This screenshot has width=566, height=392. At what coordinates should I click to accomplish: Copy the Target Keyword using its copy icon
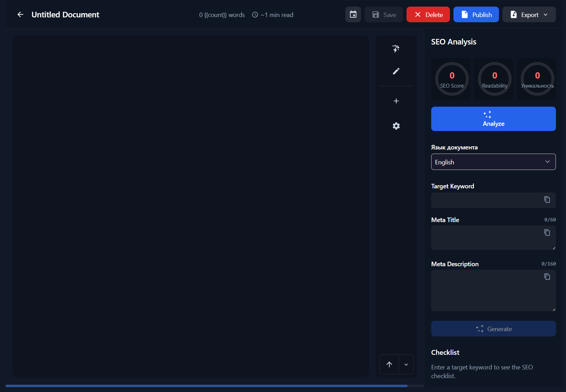point(547,199)
